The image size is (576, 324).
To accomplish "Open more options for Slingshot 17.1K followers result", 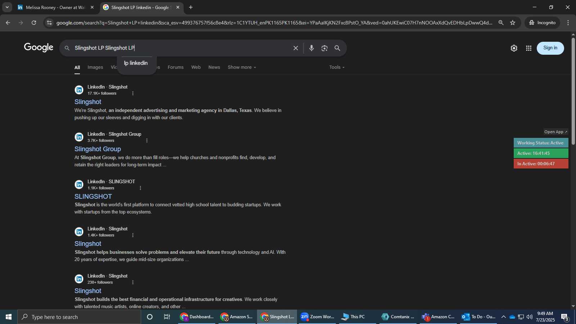I will (133, 93).
